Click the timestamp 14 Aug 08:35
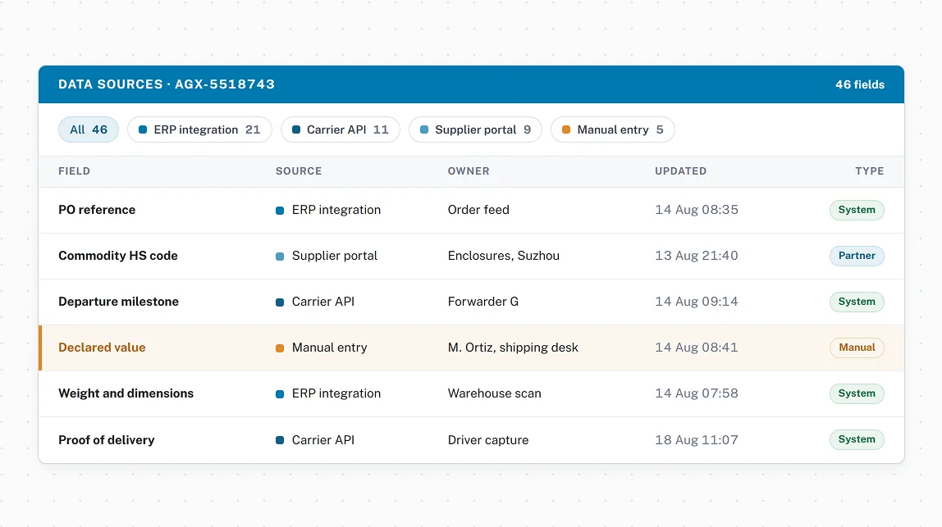This screenshot has height=527, width=942. click(697, 210)
